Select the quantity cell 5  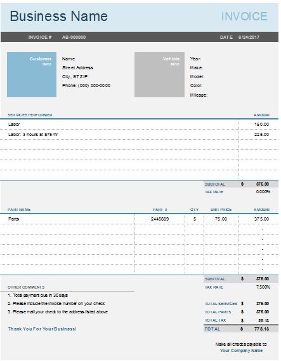click(195, 219)
